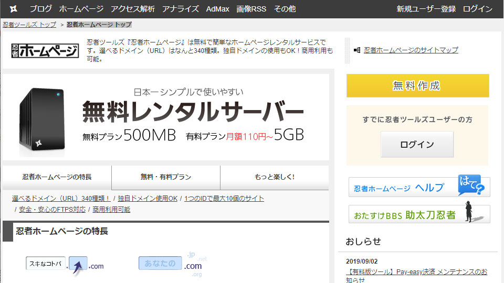The height and width of the screenshot is (283, 504).
Task: Click the ログイン button in sidebar
Action: (x=417, y=145)
